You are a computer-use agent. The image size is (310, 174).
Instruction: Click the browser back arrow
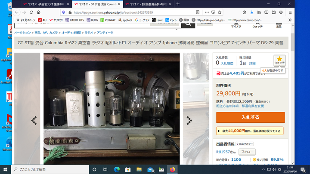tap(17, 12)
